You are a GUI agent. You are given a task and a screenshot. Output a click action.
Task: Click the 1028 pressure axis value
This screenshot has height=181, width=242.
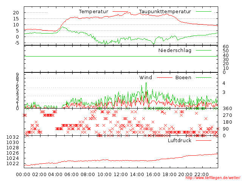coord(12,148)
